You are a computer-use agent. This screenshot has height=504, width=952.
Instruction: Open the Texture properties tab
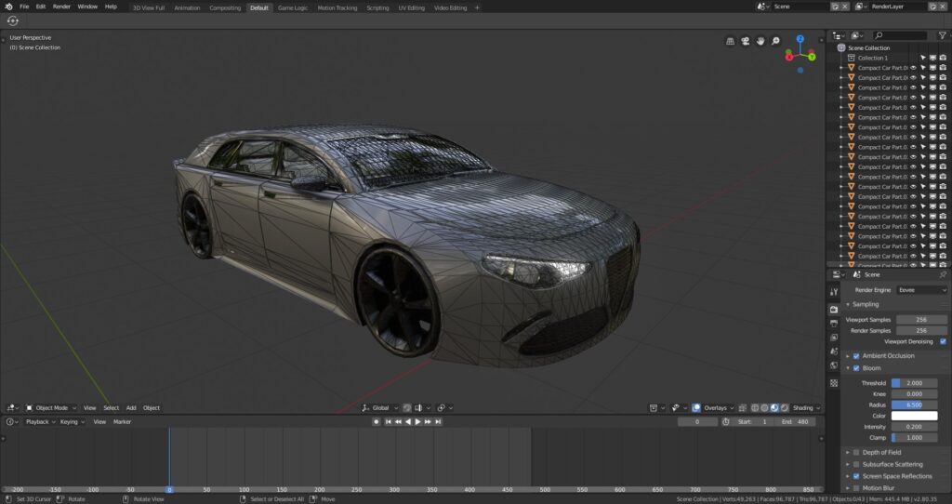834,383
